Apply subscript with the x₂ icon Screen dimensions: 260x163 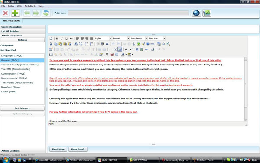click(126, 49)
